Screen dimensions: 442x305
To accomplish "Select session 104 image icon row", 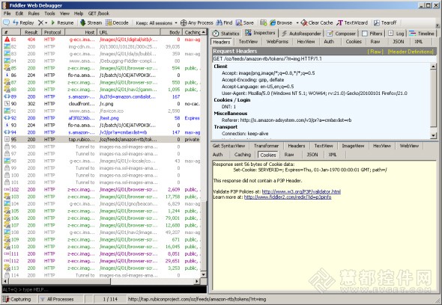I will [101, 204].
